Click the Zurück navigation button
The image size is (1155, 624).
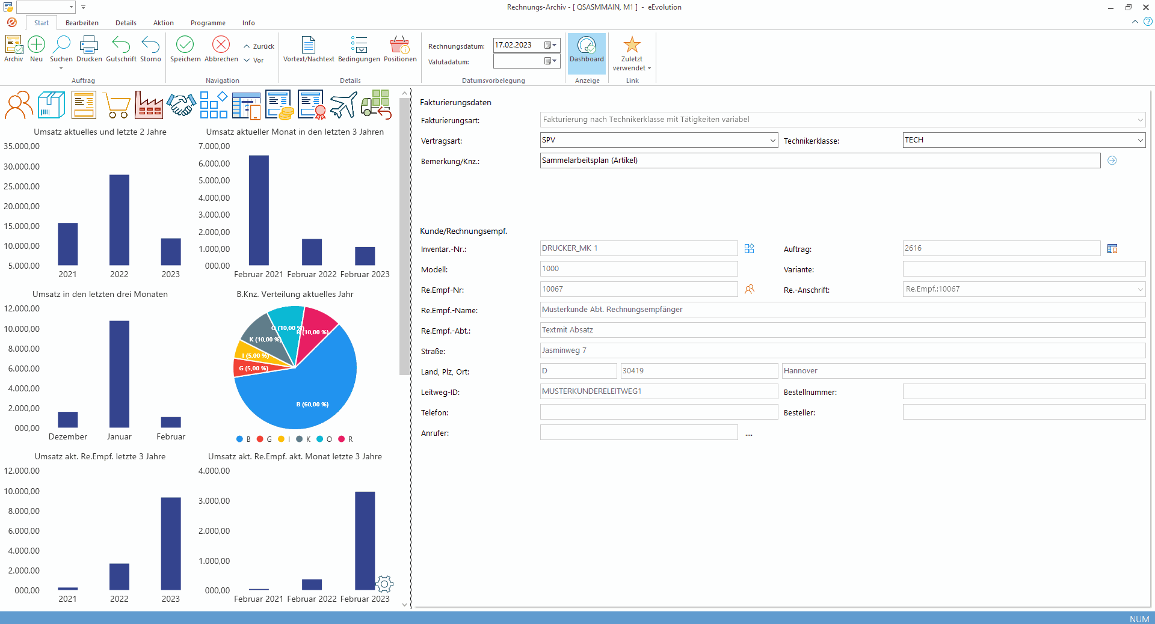(259, 46)
